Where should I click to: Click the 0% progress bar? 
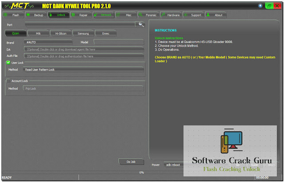pyautogui.click(x=142, y=172)
